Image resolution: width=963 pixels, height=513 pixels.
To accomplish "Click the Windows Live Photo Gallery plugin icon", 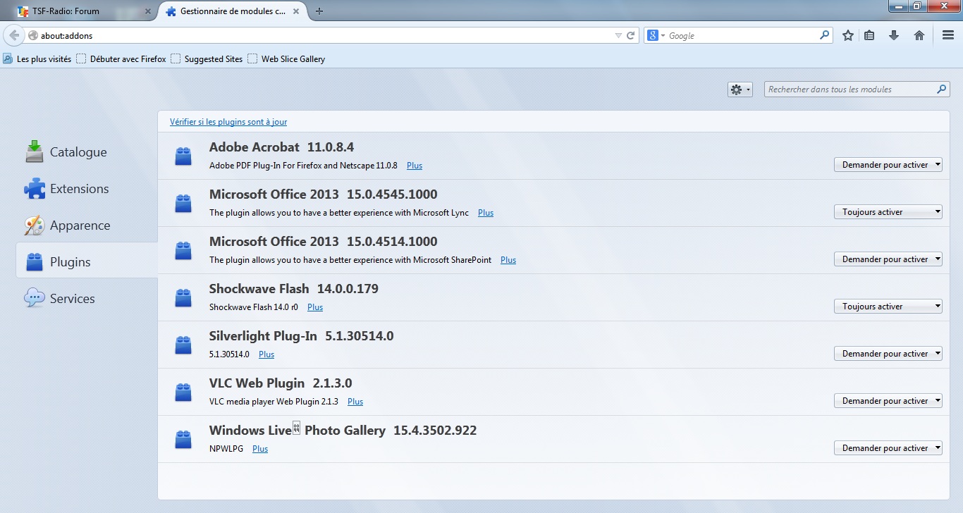I will click(x=183, y=439).
